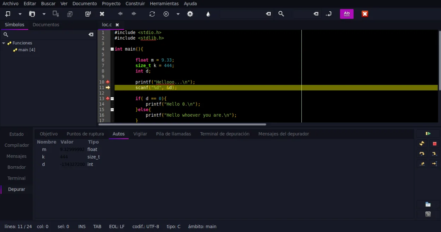Collapse the fold marker at line 15

(112, 110)
